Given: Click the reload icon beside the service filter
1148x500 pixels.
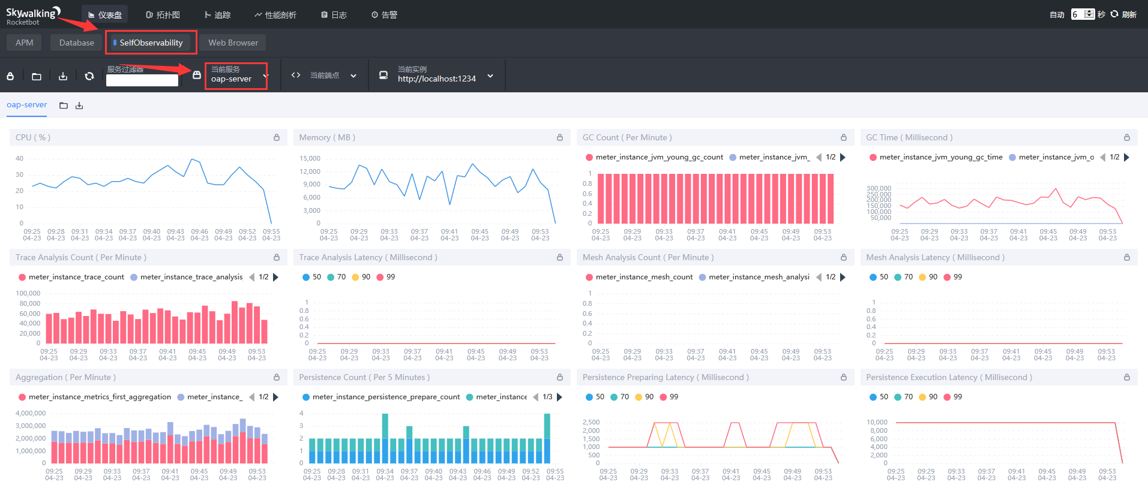Looking at the screenshot, I should (x=89, y=76).
